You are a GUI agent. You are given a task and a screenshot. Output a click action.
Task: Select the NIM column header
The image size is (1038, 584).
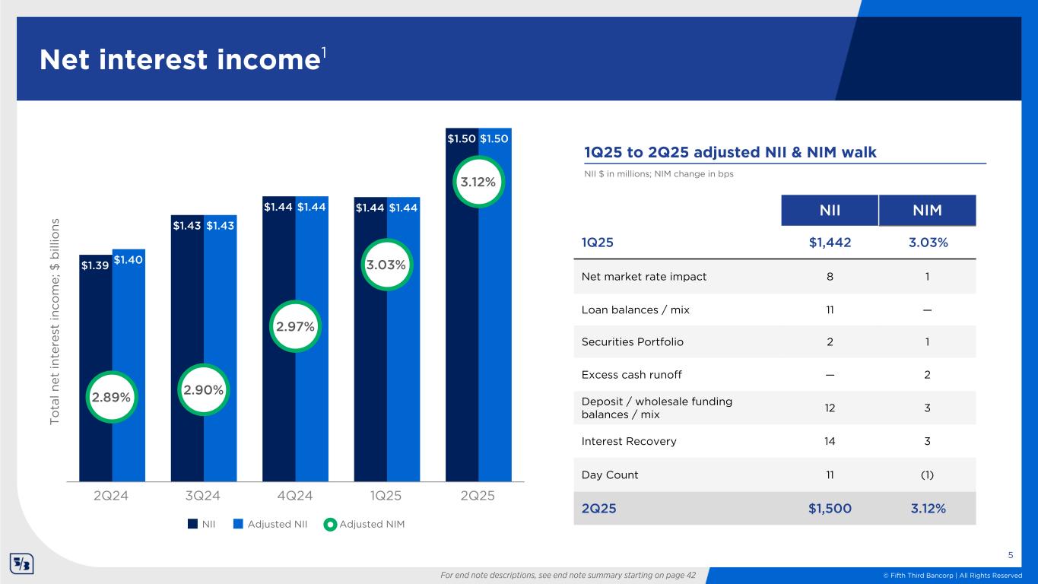[926, 211]
